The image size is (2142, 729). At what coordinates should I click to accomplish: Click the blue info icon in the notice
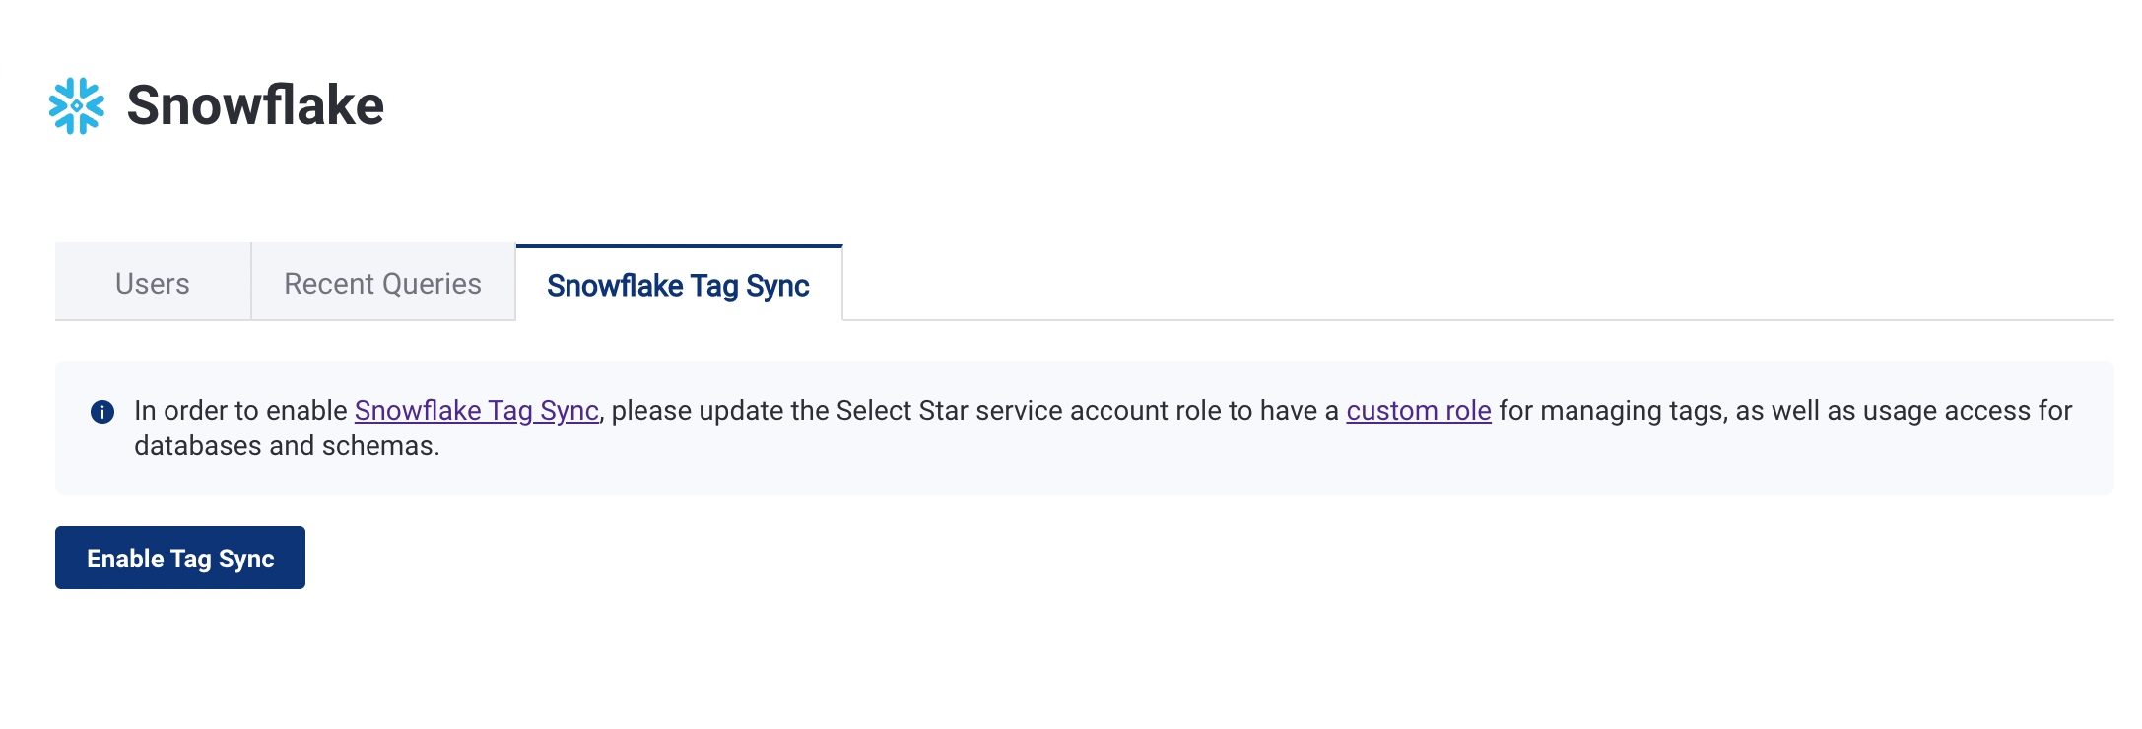pos(102,412)
